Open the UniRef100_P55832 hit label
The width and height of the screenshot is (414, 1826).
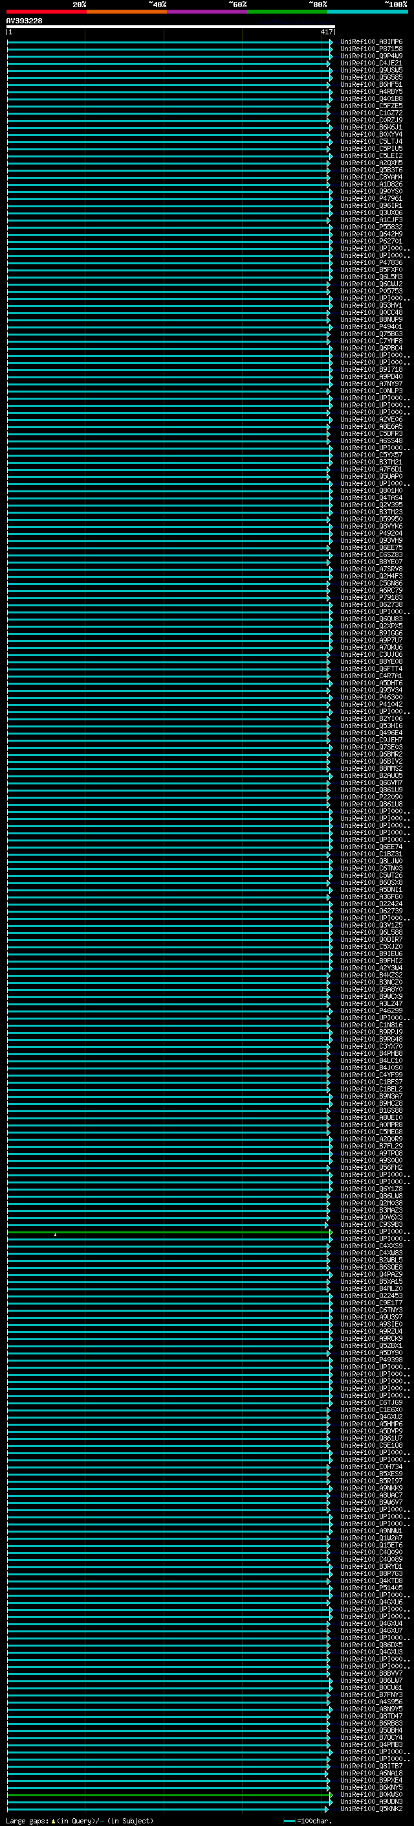pyautogui.click(x=371, y=227)
